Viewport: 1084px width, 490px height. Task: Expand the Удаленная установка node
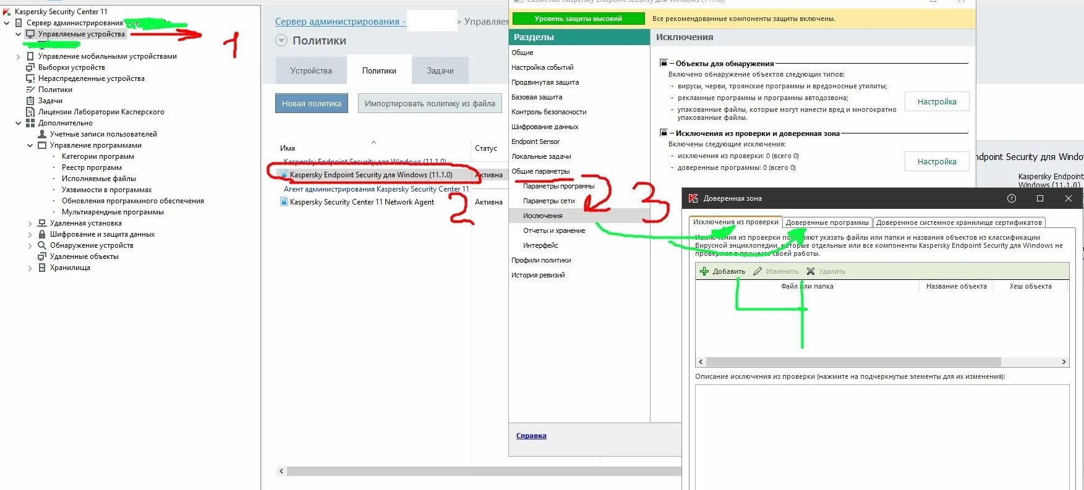pos(30,223)
